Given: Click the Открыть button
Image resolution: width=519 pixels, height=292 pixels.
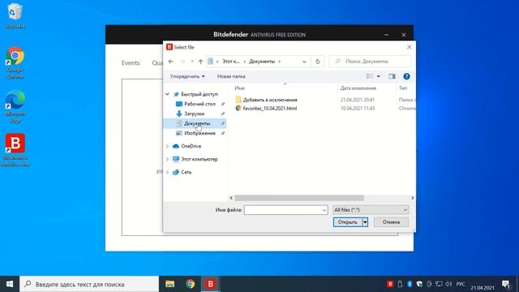Looking at the screenshot, I should click(348, 222).
